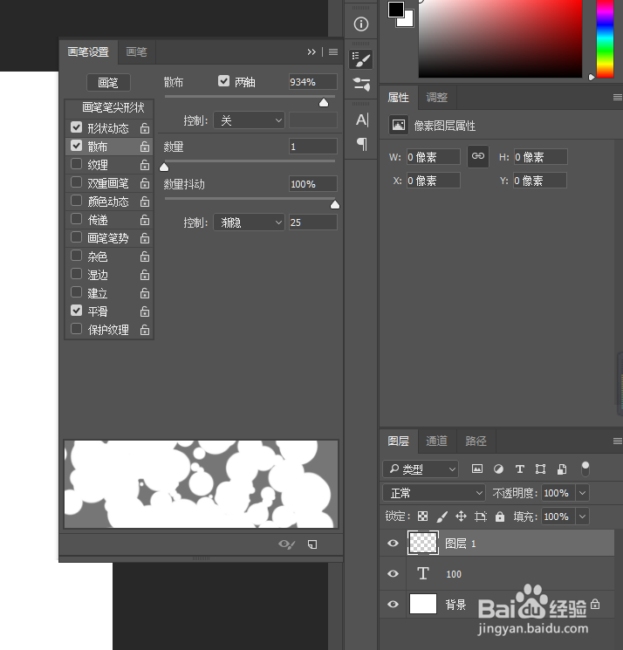The width and height of the screenshot is (623, 650).
Task: Click the pixel layer properties icon
Action: (x=399, y=125)
